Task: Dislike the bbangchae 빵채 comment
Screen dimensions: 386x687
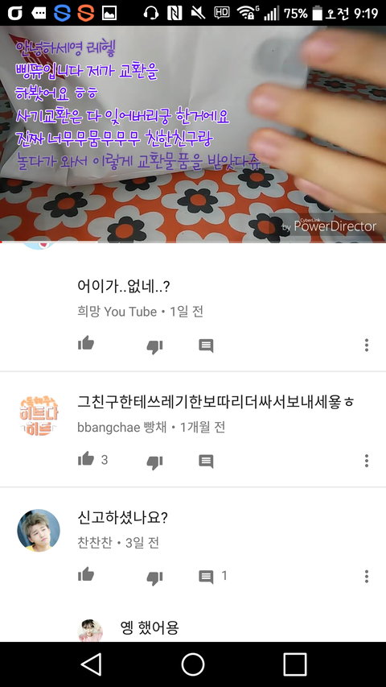Action: 154,461
